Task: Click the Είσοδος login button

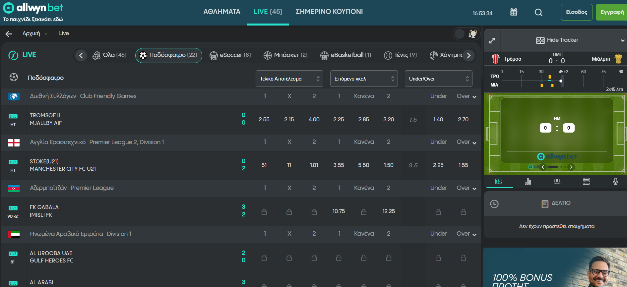Action: click(577, 12)
